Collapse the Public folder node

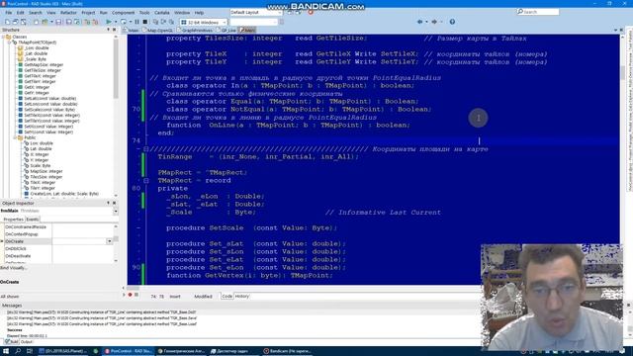[x=15, y=137]
